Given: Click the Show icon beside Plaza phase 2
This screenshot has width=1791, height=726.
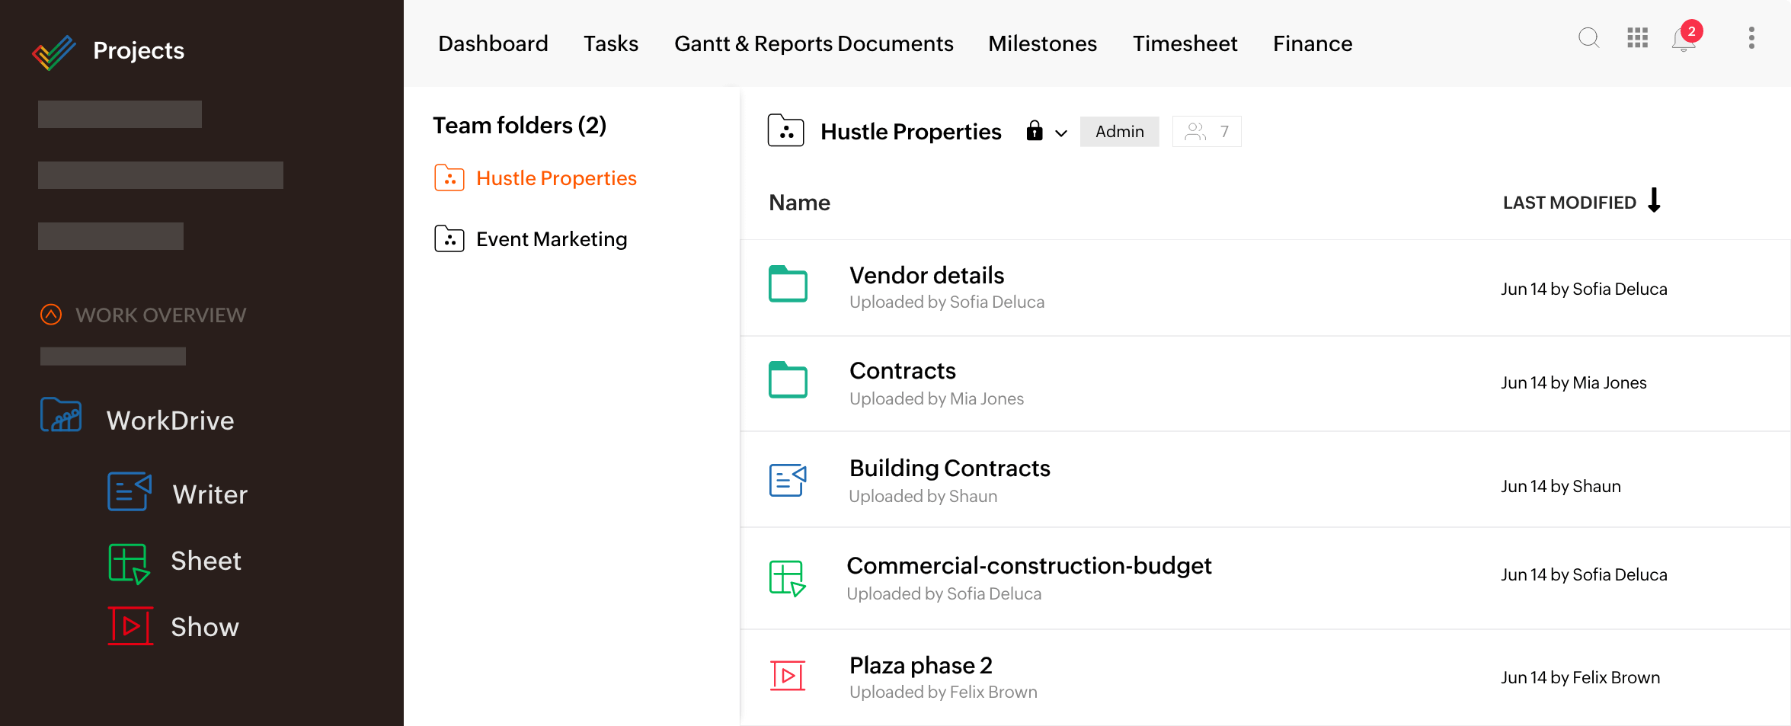Looking at the screenshot, I should [x=788, y=676].
